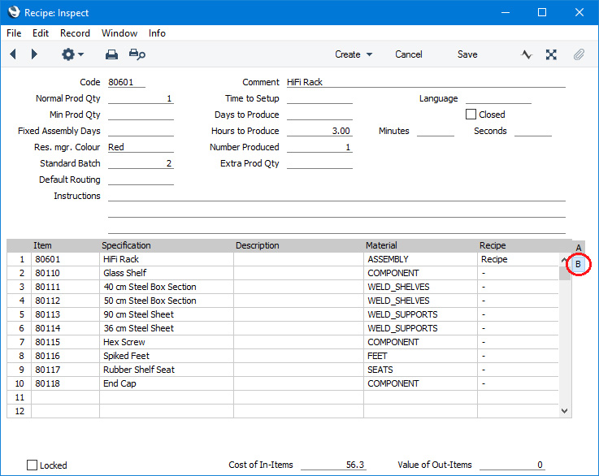Click the Res. mgr. Colour field
This screenshot has height=476, width=599.
point(140,147)
